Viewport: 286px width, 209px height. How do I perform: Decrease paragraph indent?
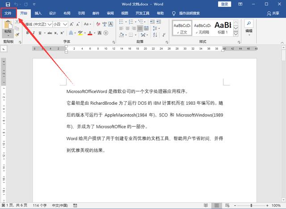click(152, 22)
